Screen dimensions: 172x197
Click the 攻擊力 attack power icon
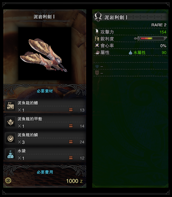tap(97, 32)
